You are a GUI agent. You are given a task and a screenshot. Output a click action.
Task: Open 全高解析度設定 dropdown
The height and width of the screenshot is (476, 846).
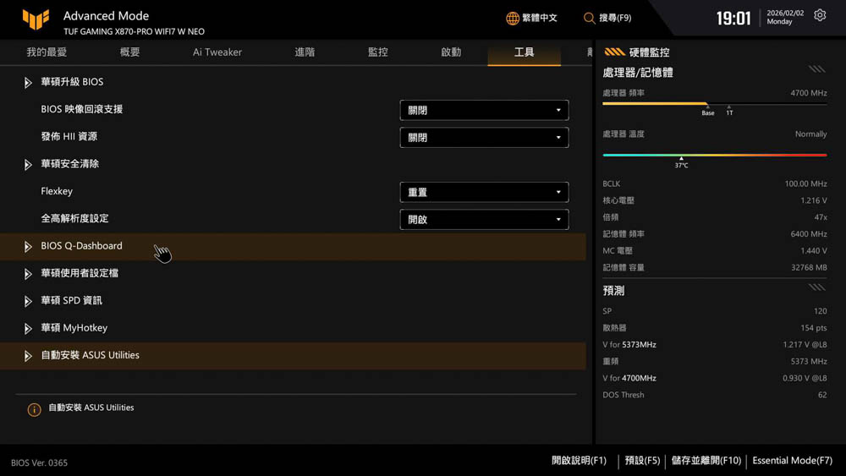(483, 219)
